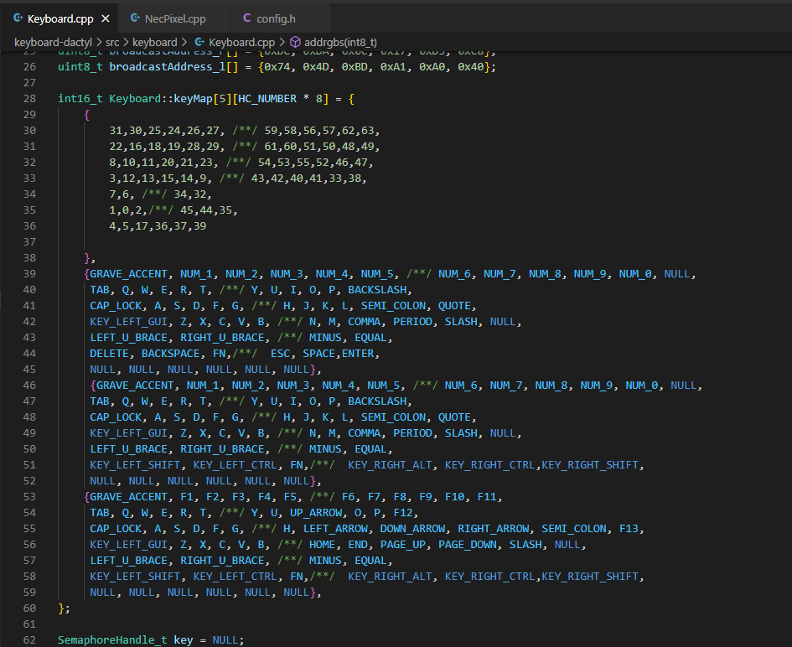The image size is (792, 647).
Task: Open the NecPixel.cpp tab
Action: pyautogui.click(x=174, y=18)
